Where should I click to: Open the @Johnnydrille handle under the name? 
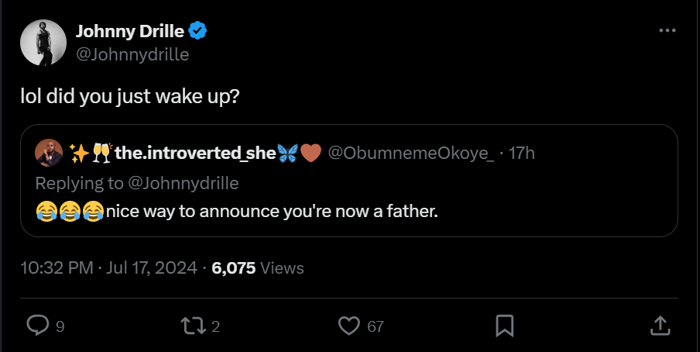click(x=132, y=54)
